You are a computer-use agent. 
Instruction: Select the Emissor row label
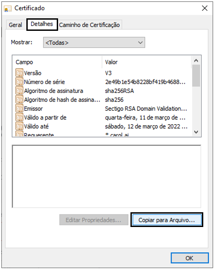[x=33, y=109]
